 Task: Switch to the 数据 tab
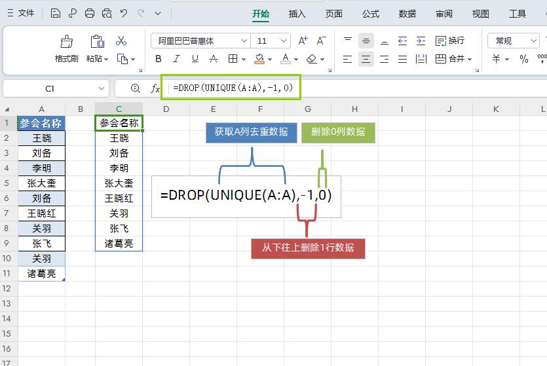pos(407,14)
